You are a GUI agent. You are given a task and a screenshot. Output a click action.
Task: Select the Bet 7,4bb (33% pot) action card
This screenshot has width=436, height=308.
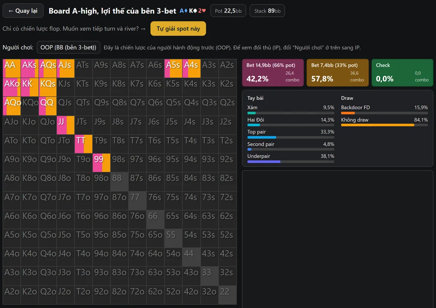[338, 73]
